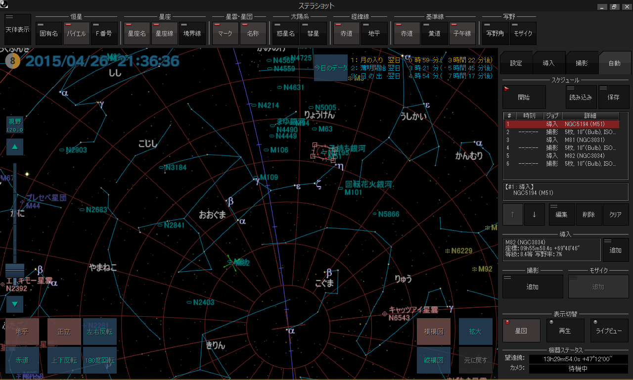Click 追加 under 撮影 section
633x380 pixels.
click(x=533, y=286)
